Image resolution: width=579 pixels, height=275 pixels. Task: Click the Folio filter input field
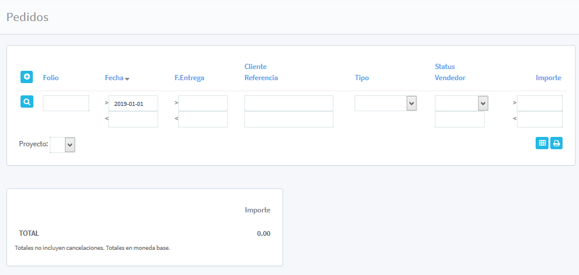[x=66, y=104]
